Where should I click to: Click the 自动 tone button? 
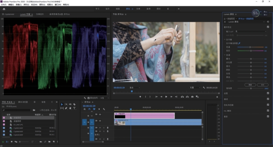[263, 85]
